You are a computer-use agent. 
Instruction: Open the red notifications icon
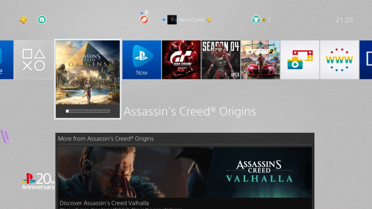tap(144, 20)
